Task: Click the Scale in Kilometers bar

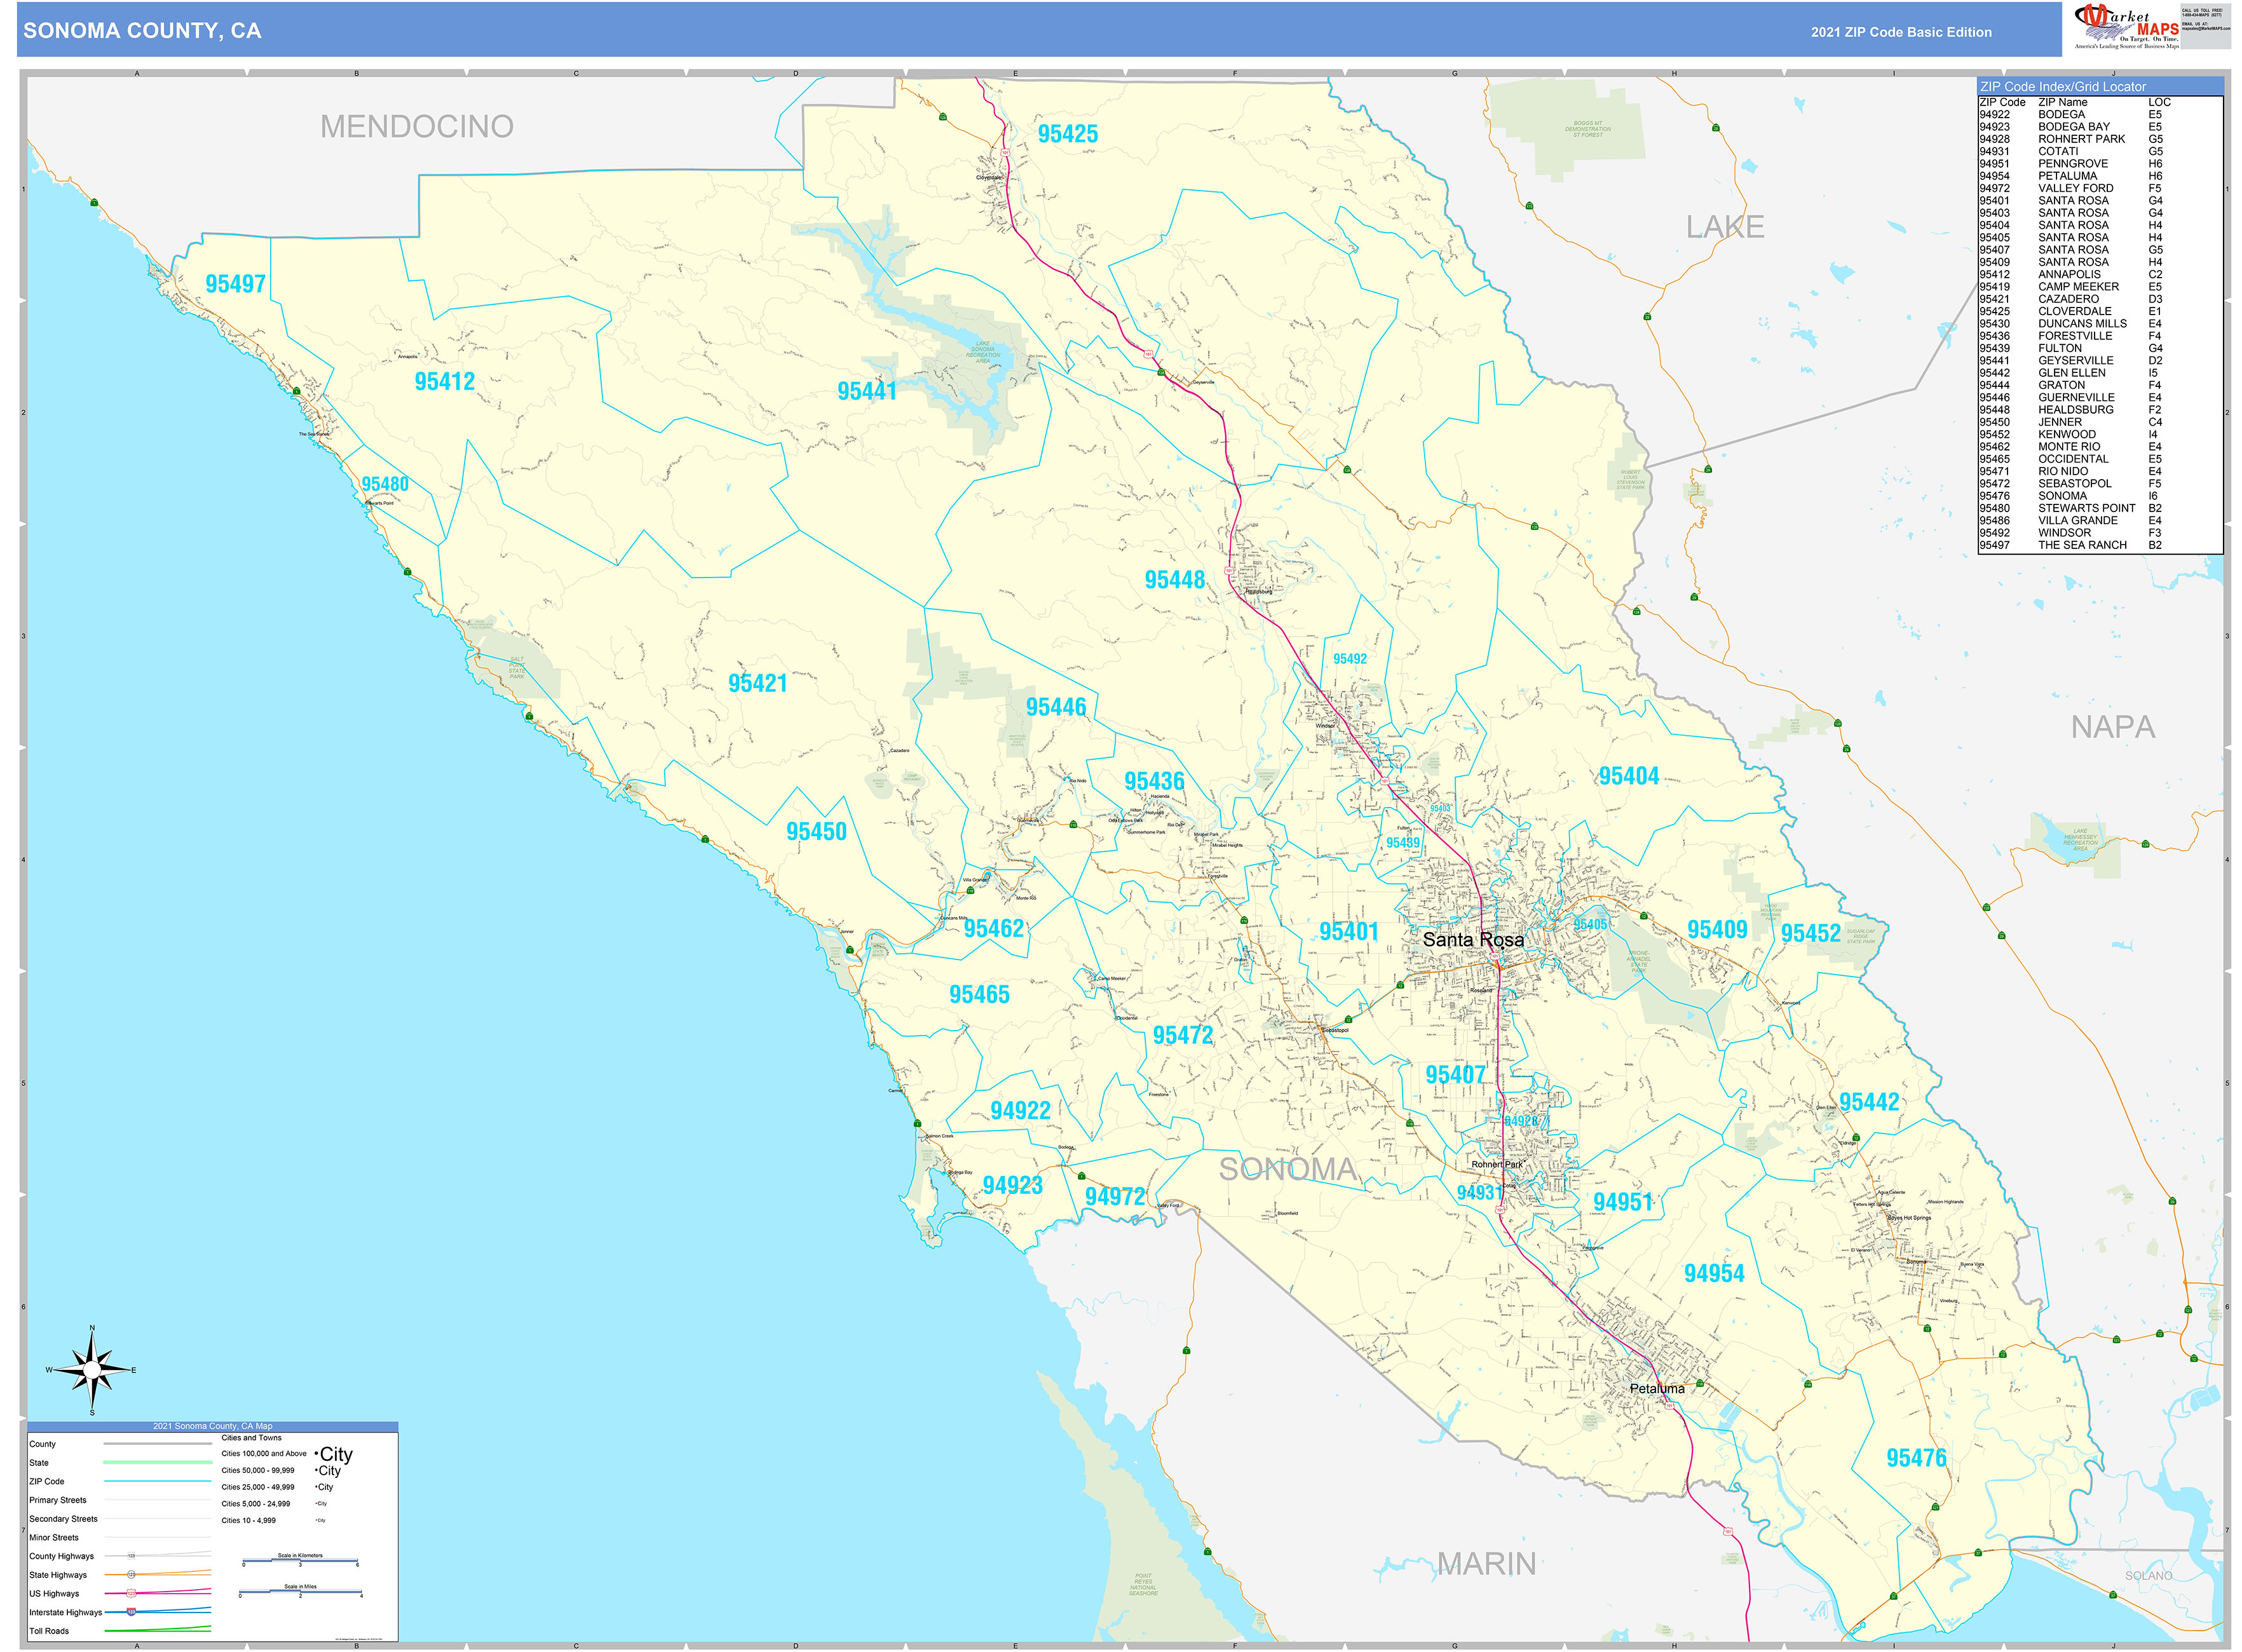Action: click(300, 1561)
